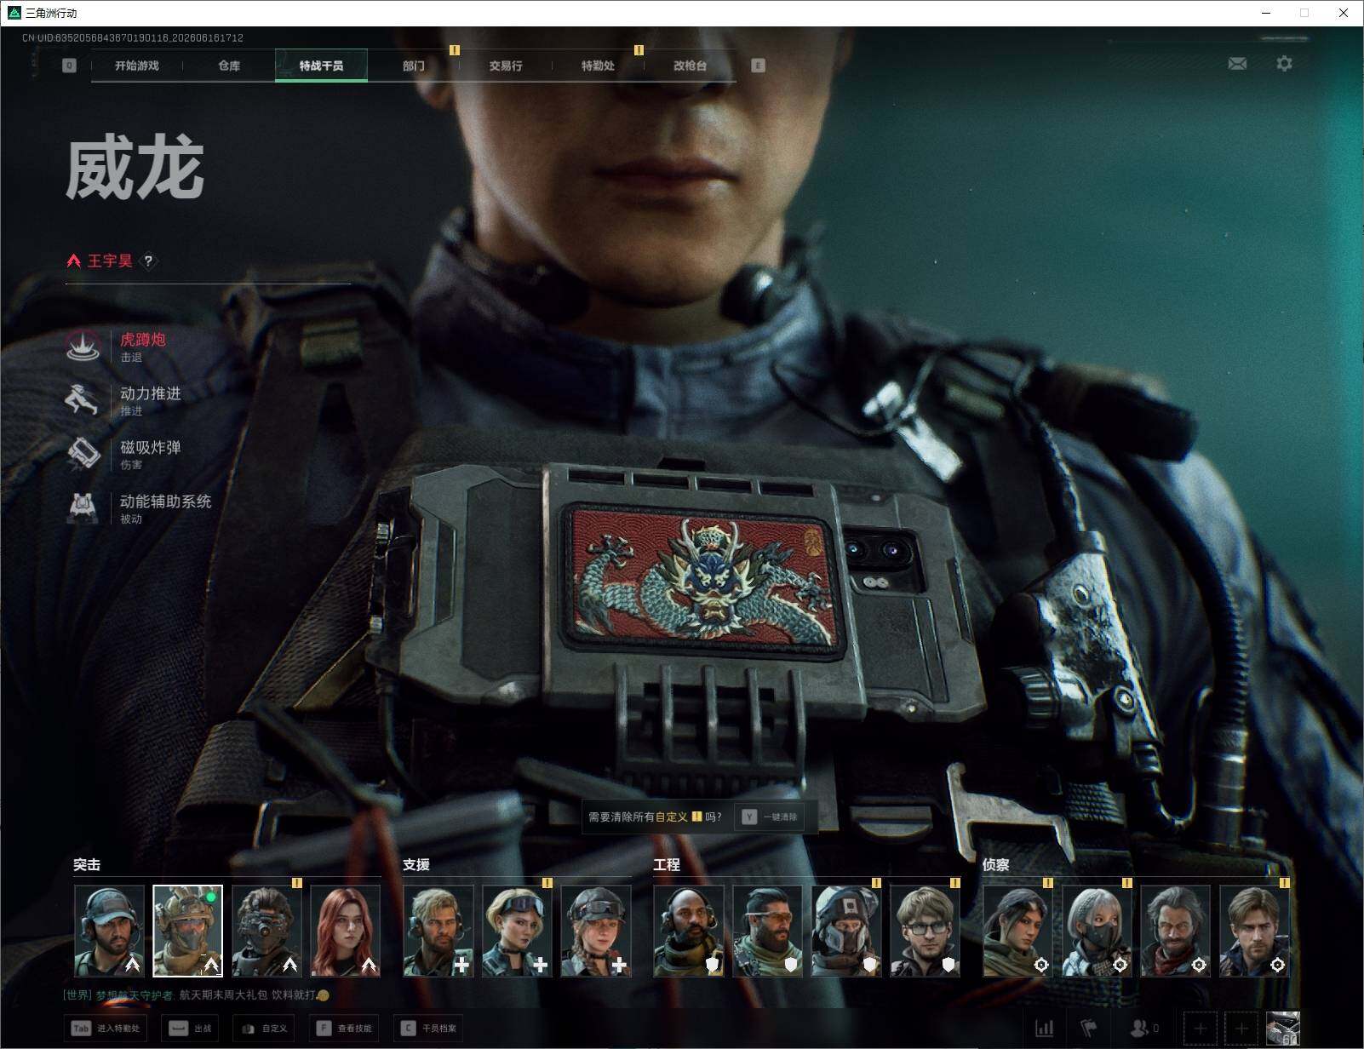Click the 虎蹲炮 skill name

pyautogui.click(x=143, y=340)
